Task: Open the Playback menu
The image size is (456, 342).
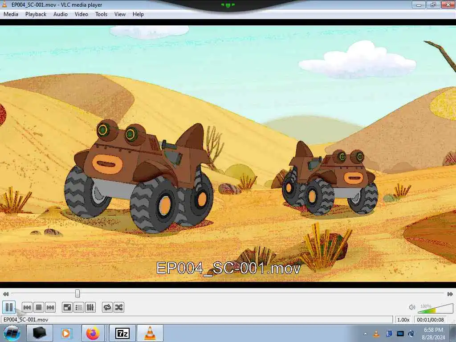Action: [36, 14]
